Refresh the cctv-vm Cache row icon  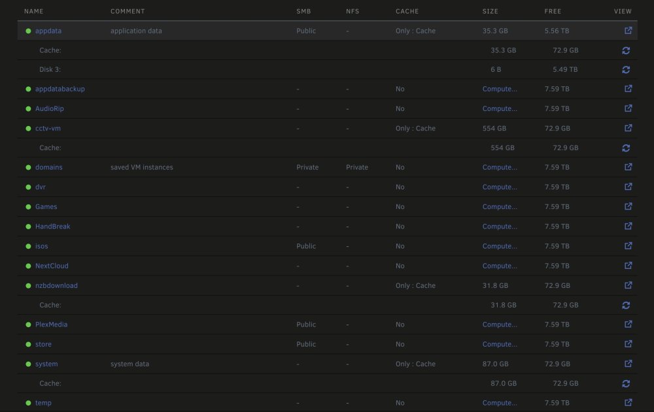[x=626, y=148]
